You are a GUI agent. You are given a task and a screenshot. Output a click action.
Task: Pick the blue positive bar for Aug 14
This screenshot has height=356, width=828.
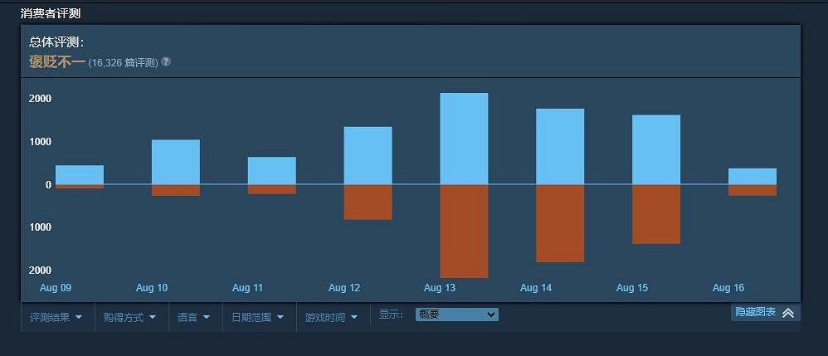pyautogui.click(x=560, y=147)
